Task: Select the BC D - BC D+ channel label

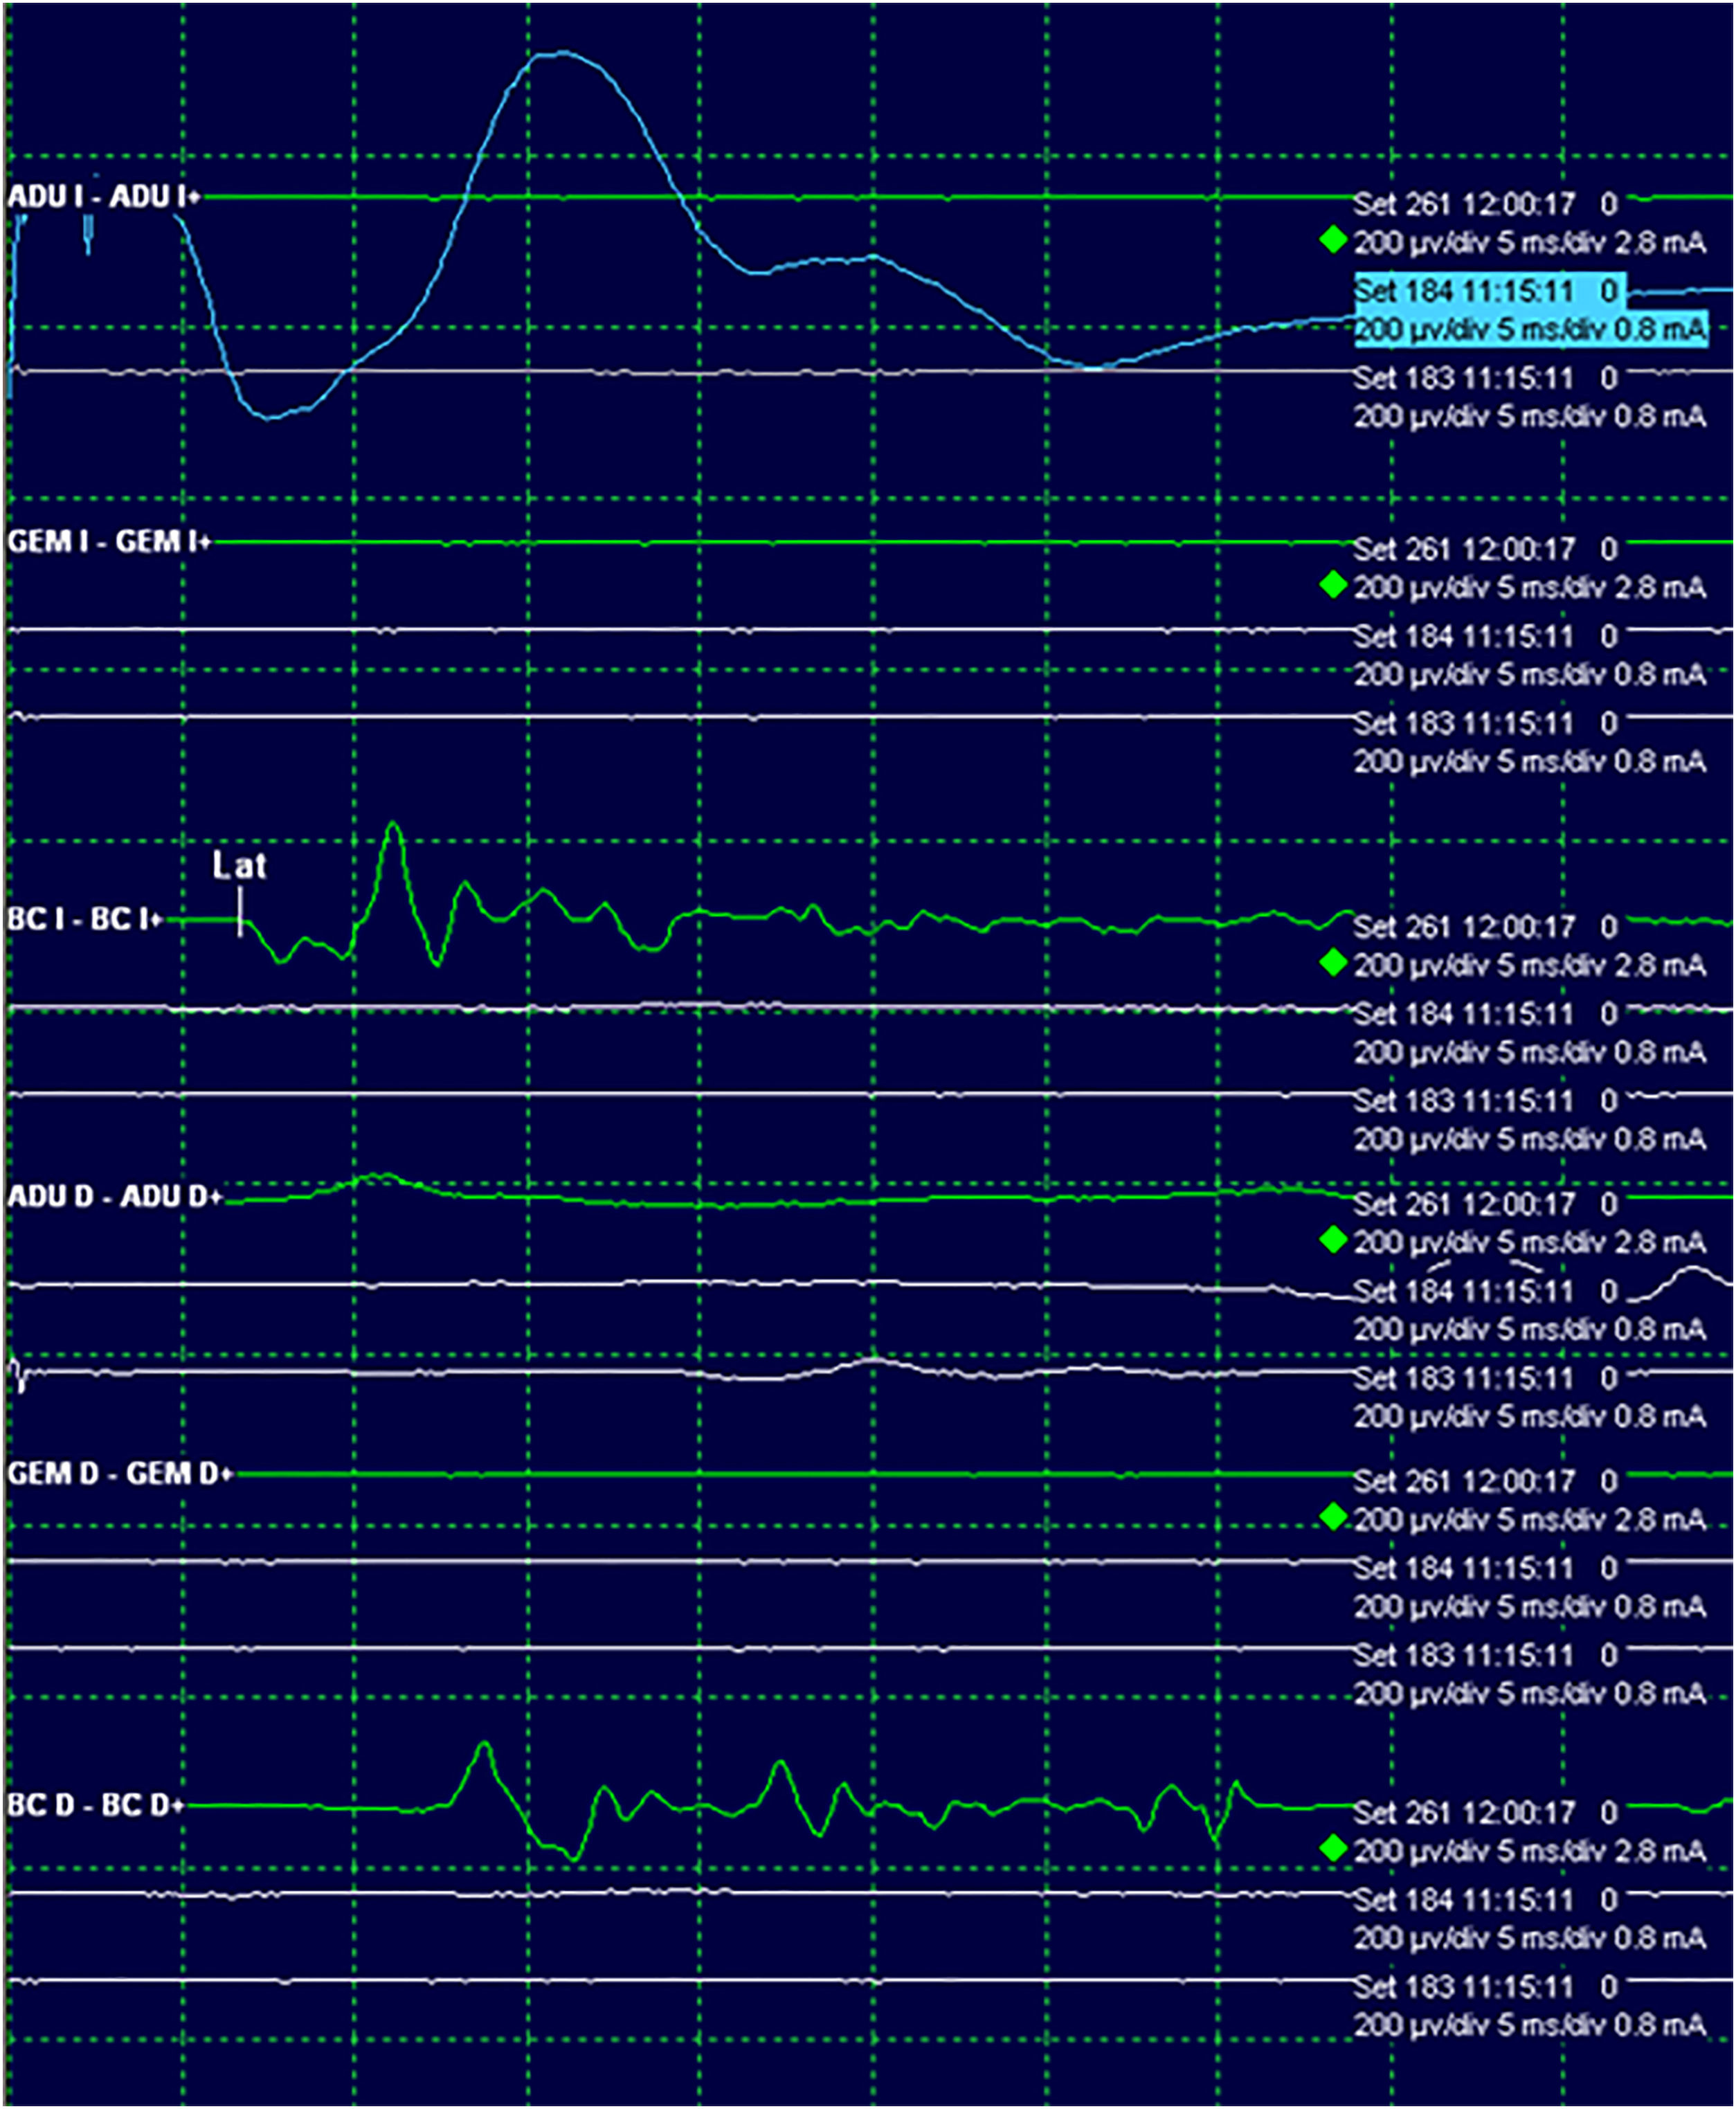Action: tap(96, 1806)
